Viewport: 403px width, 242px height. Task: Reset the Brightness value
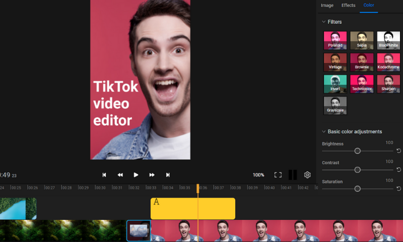click(x=398, y=151)
